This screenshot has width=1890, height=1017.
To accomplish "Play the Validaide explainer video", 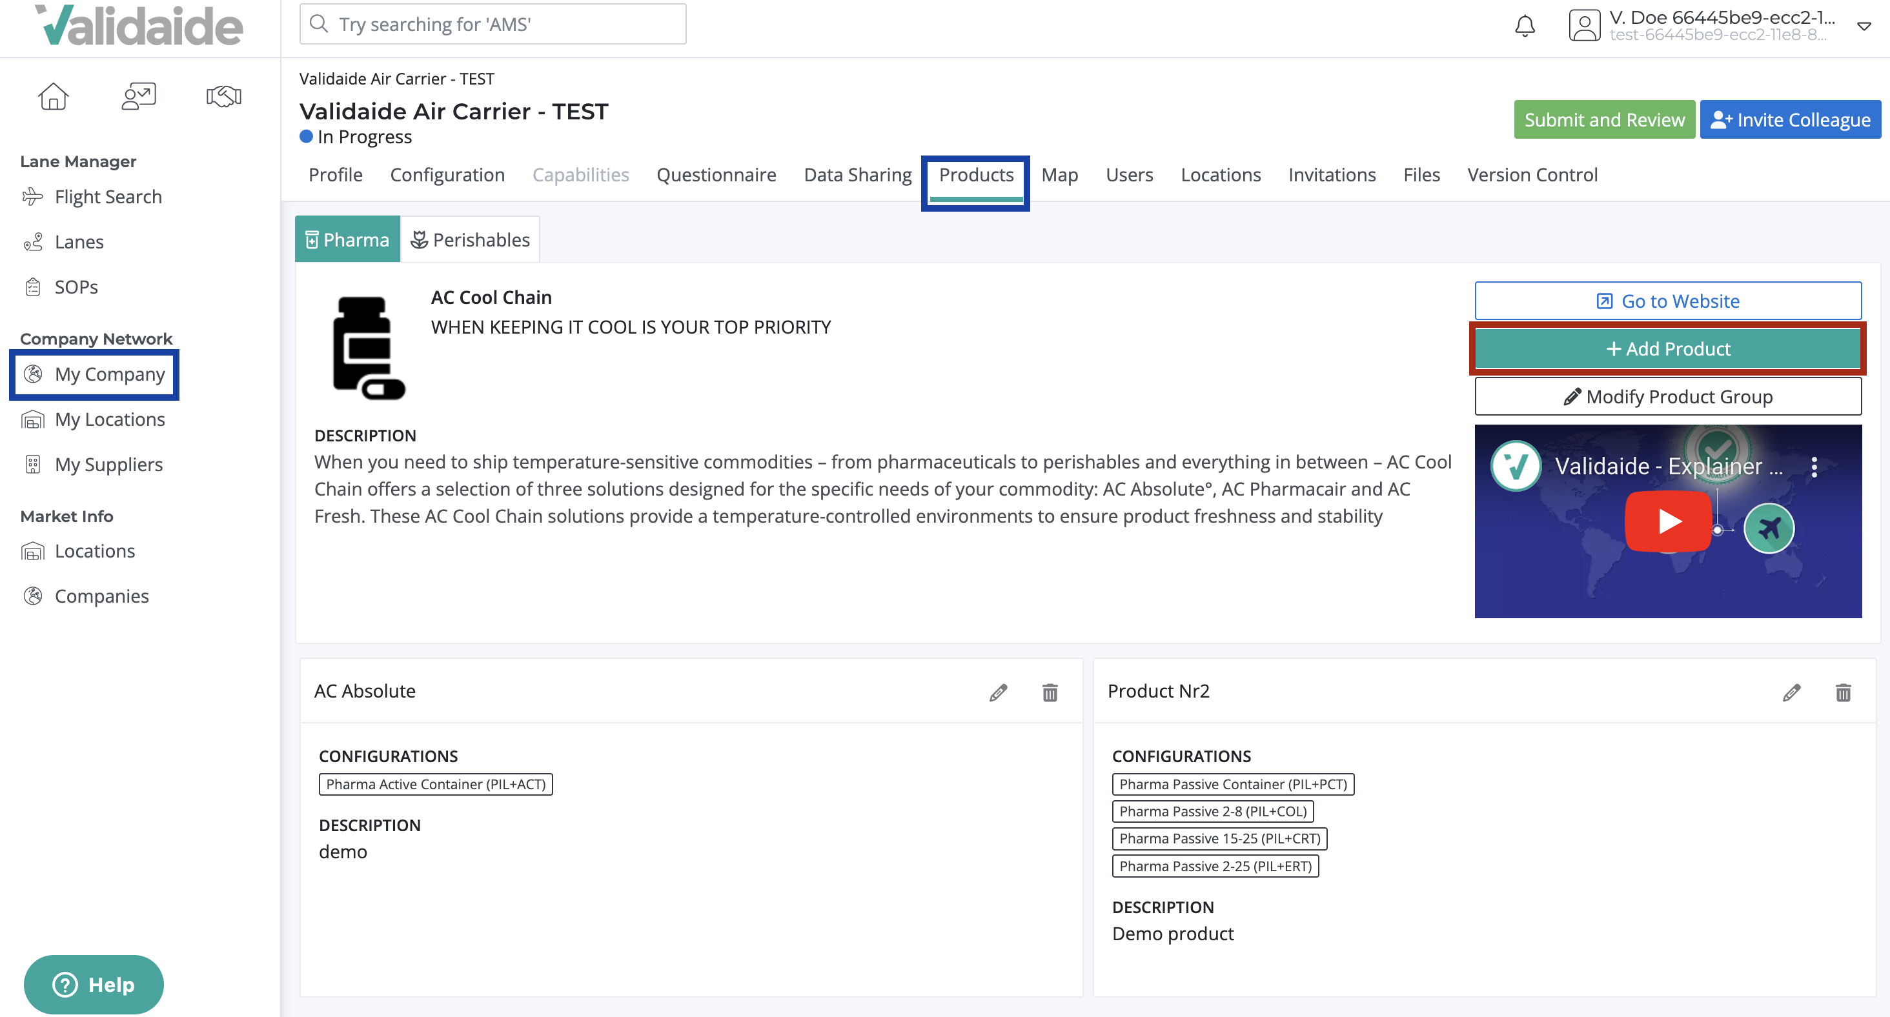I will coord(1668,521).
